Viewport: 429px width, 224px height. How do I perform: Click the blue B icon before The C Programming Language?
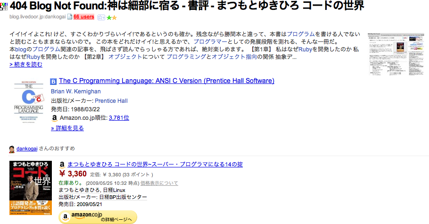53,81
